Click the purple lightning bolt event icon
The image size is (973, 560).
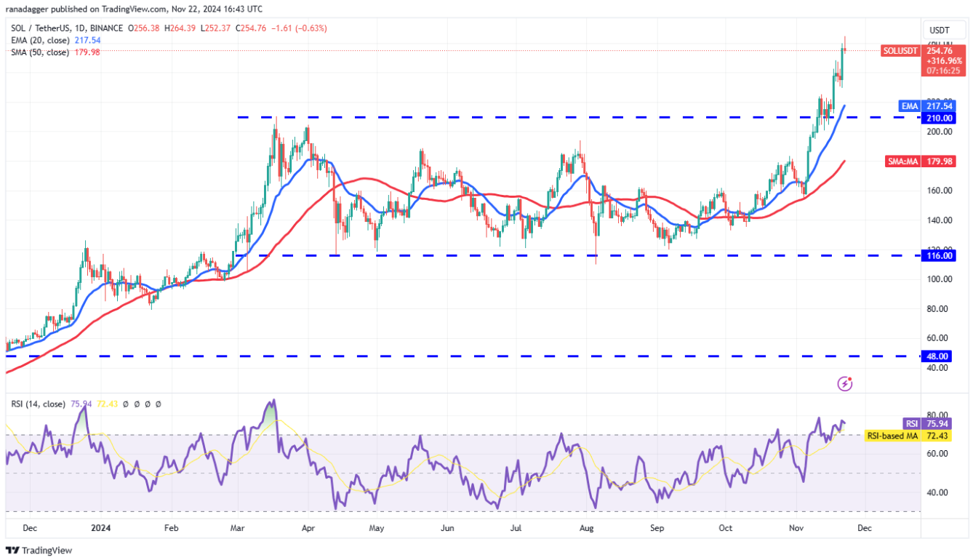844,383
